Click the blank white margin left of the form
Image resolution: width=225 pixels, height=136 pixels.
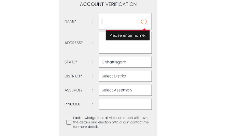[x=29, y=68]
